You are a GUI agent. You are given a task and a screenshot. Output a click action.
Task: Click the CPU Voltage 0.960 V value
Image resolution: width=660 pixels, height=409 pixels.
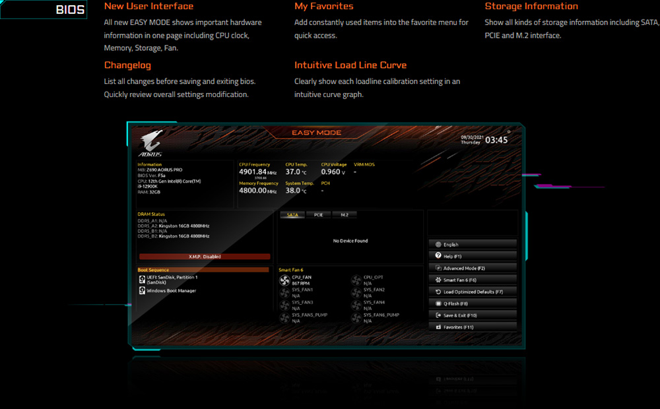point(333,172)
